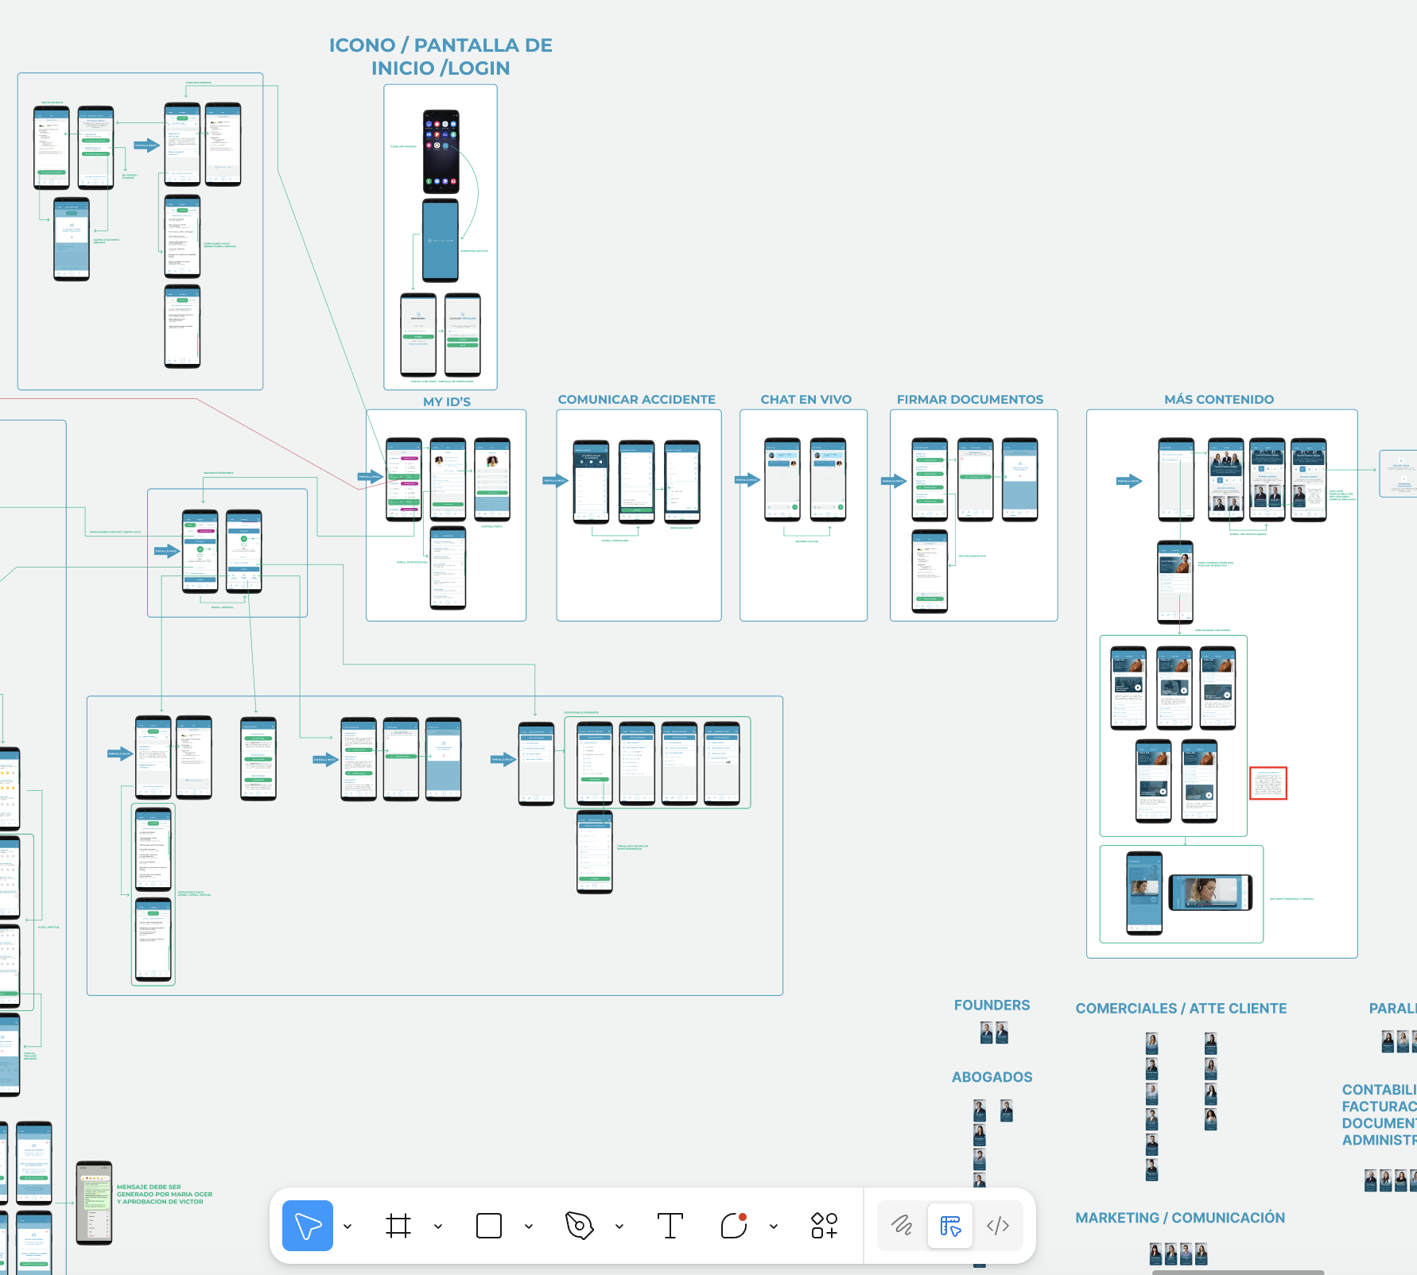
Task: Toggle the active measure/design mode icon
Action: coord(950,1226)
